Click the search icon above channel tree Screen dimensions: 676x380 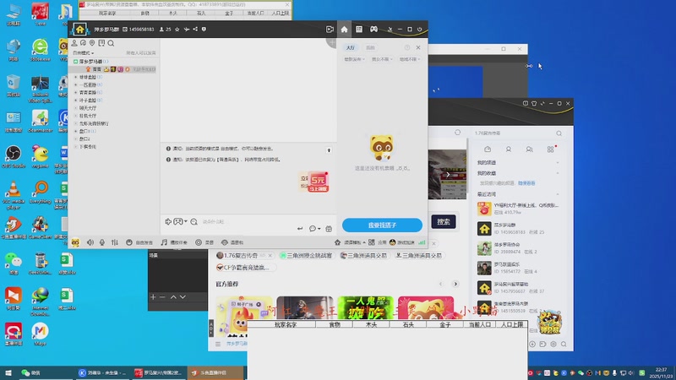pos(111,43)
